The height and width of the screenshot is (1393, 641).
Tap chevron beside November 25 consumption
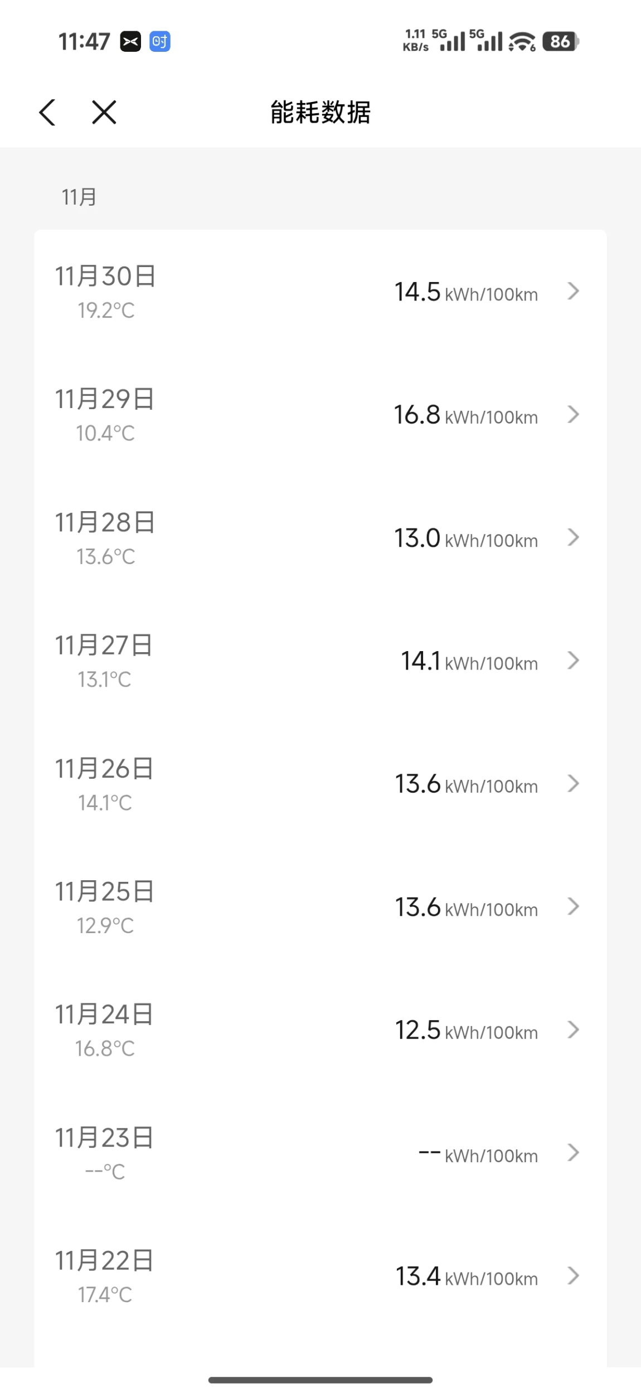point(573,907)
